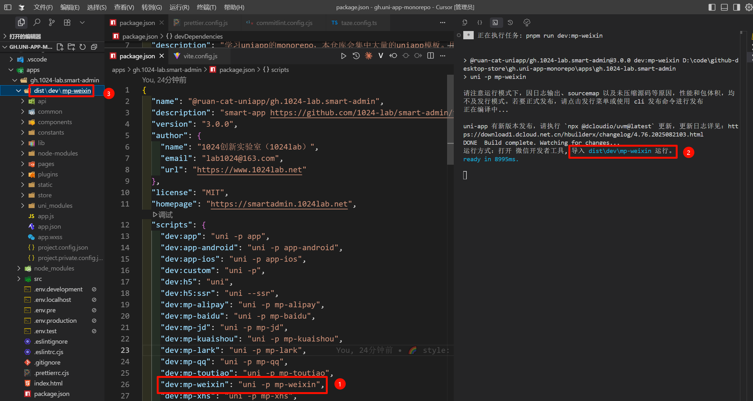Open the https://www.1024lab.net link
Image resolution: width=753 pixels, height=401 pixels.
[x=249, y=170]
